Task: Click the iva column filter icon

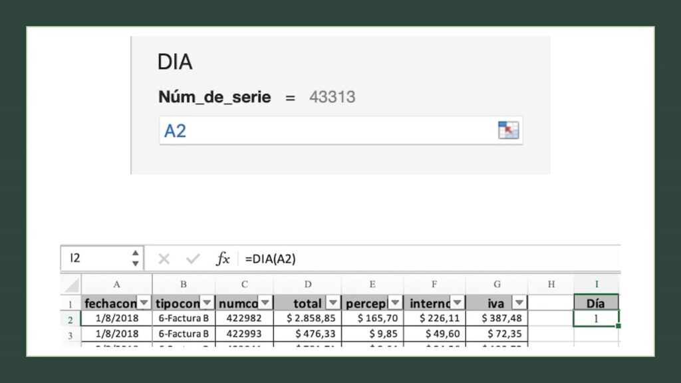Action: coord(517,303)
